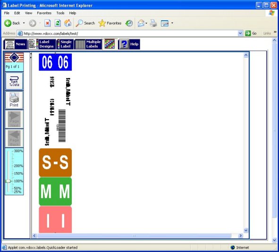Click preview pane scroll up arrow
This screenshot has height=252, width=279.
[246, 55]
